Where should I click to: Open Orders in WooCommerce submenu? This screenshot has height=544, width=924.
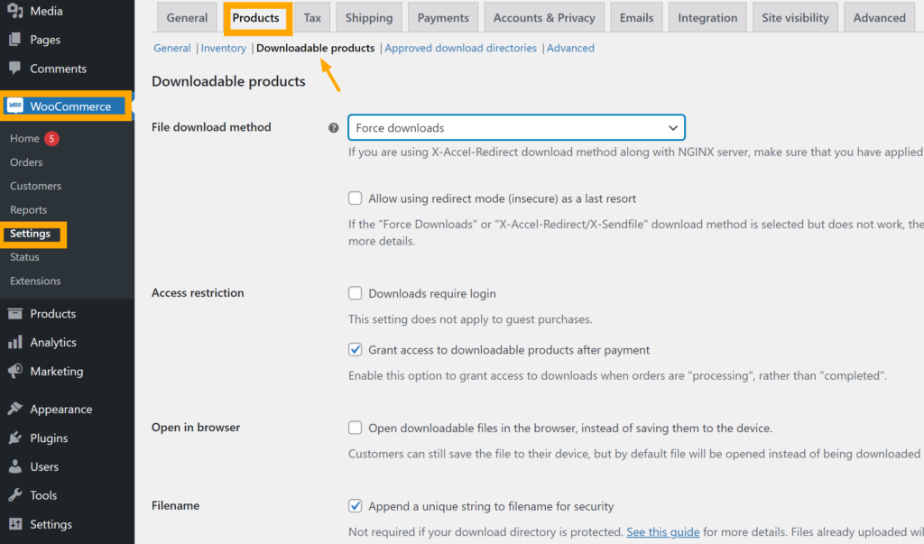point(26,162)
